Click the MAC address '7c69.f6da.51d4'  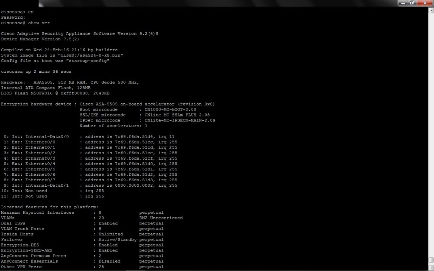(134, 137)
